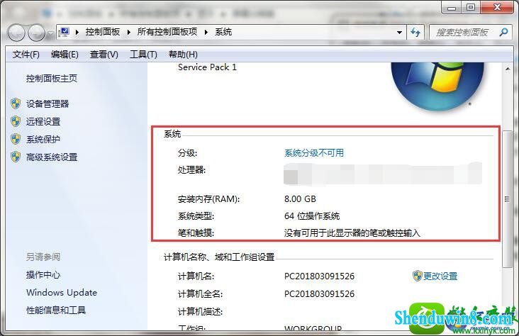Screen dimensions: 519x336
Task: Open the 系统分级不可用 rating link
Action: [314, 153]
